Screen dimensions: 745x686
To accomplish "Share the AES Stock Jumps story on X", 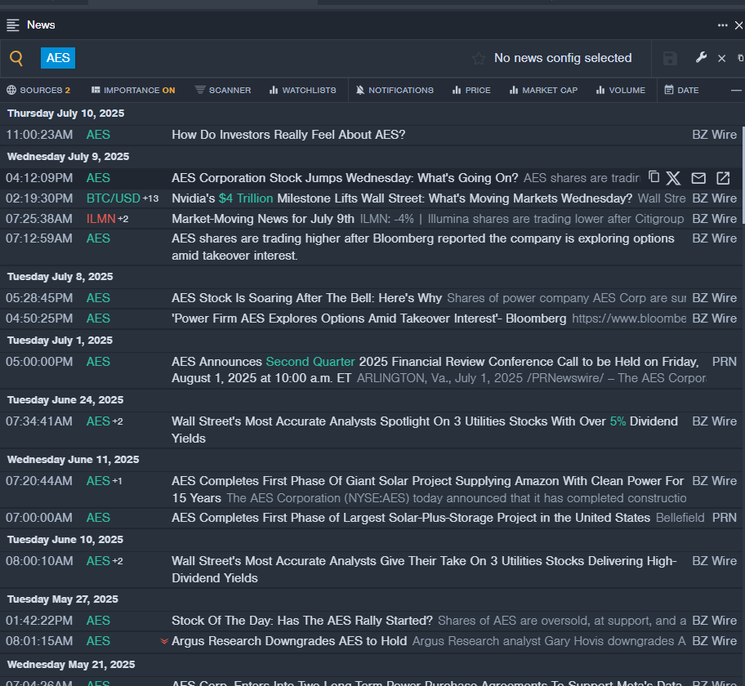I will [673, 178].
